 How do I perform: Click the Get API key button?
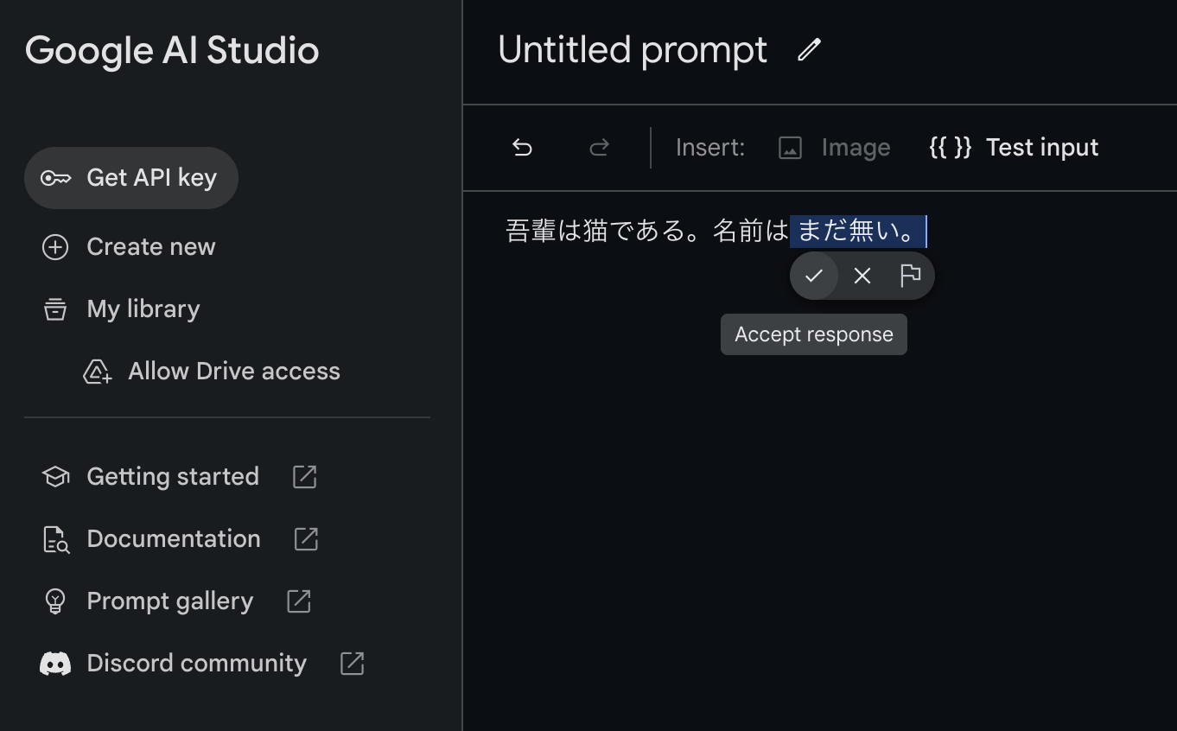pyautogui.click(x=131, y=178)
